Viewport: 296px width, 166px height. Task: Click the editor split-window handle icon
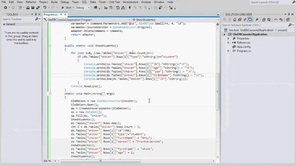218,24
